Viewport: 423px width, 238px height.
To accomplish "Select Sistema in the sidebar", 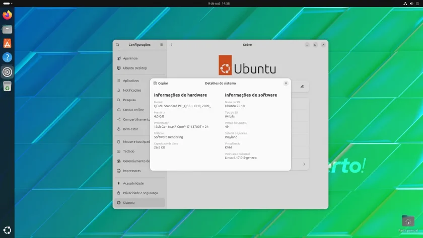I will click(x=139, y=203).
